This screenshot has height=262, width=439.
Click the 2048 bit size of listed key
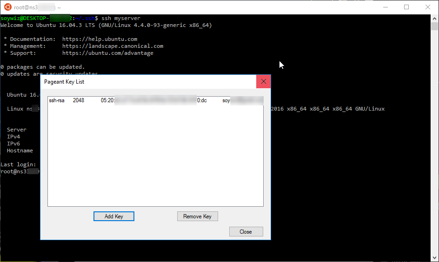[79, 100]
